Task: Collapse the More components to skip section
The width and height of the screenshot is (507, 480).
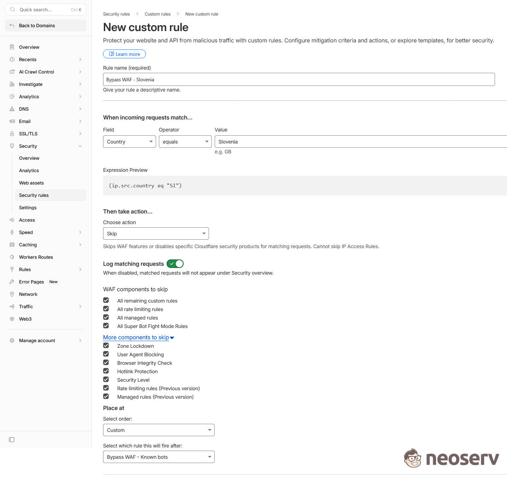Action: tap(138, 338)
